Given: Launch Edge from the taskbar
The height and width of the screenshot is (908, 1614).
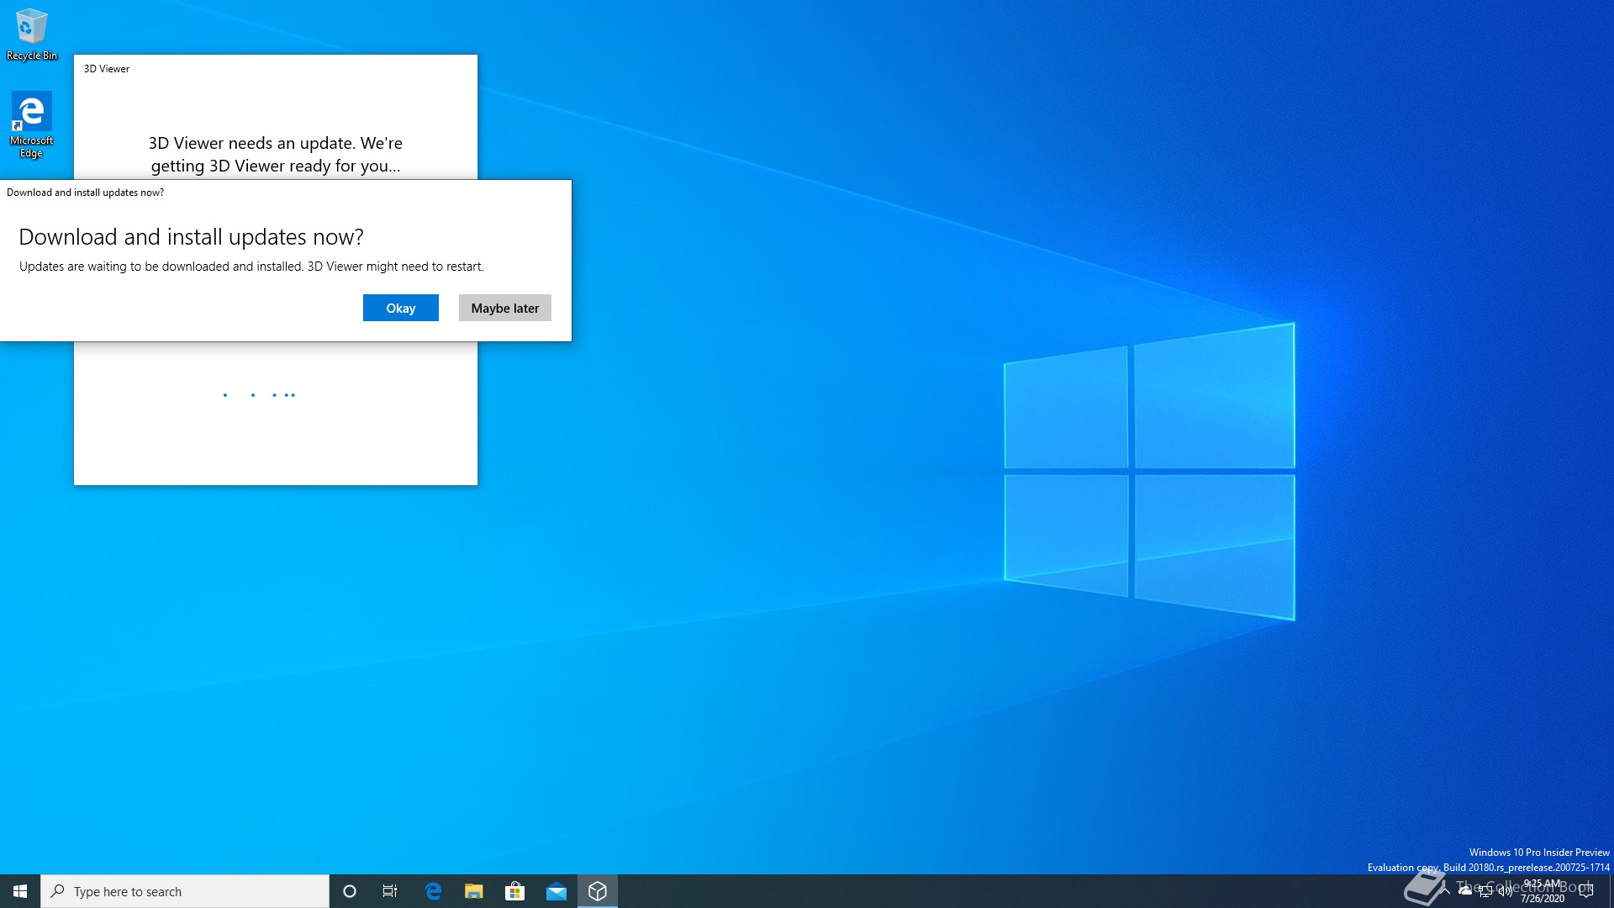Looking at the screenshot, I should (433, 891).
